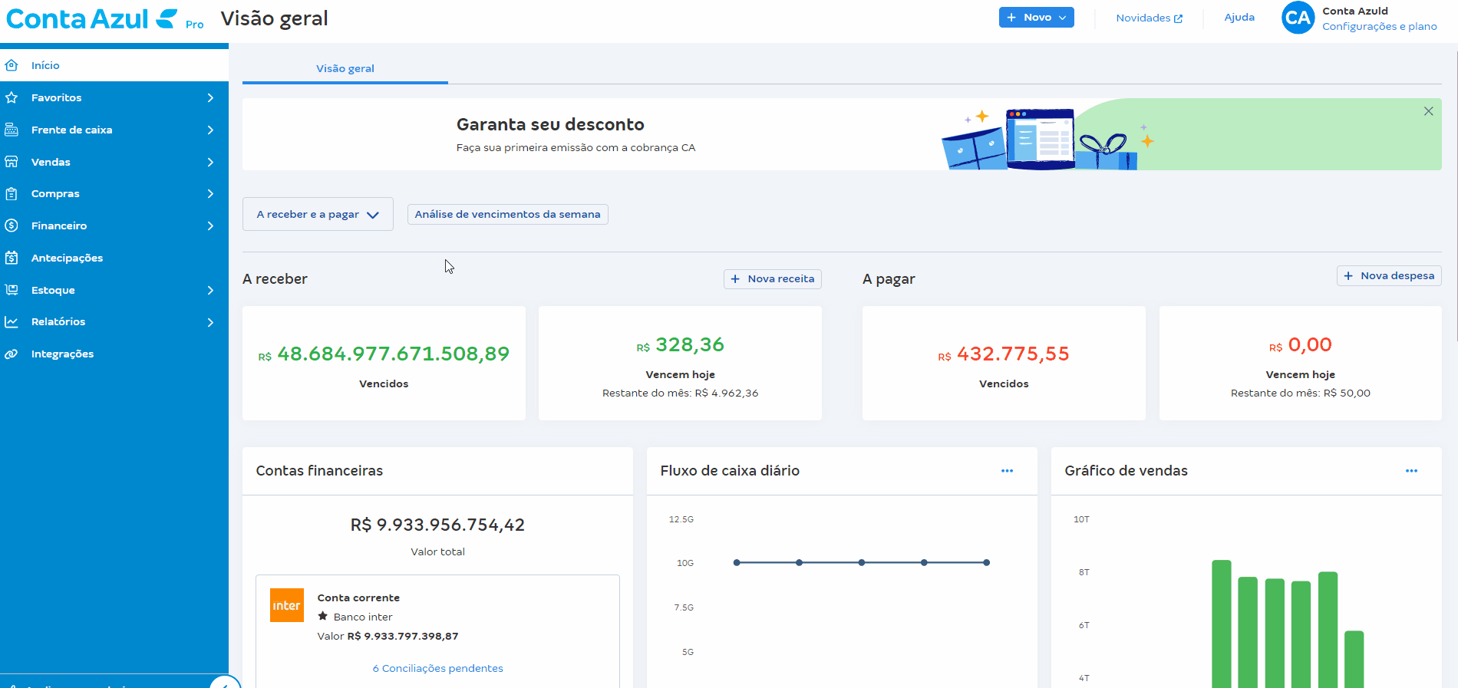Select the Visão geral tab
The width and height of the screenshot is (1458, 688).
(345, 68)
